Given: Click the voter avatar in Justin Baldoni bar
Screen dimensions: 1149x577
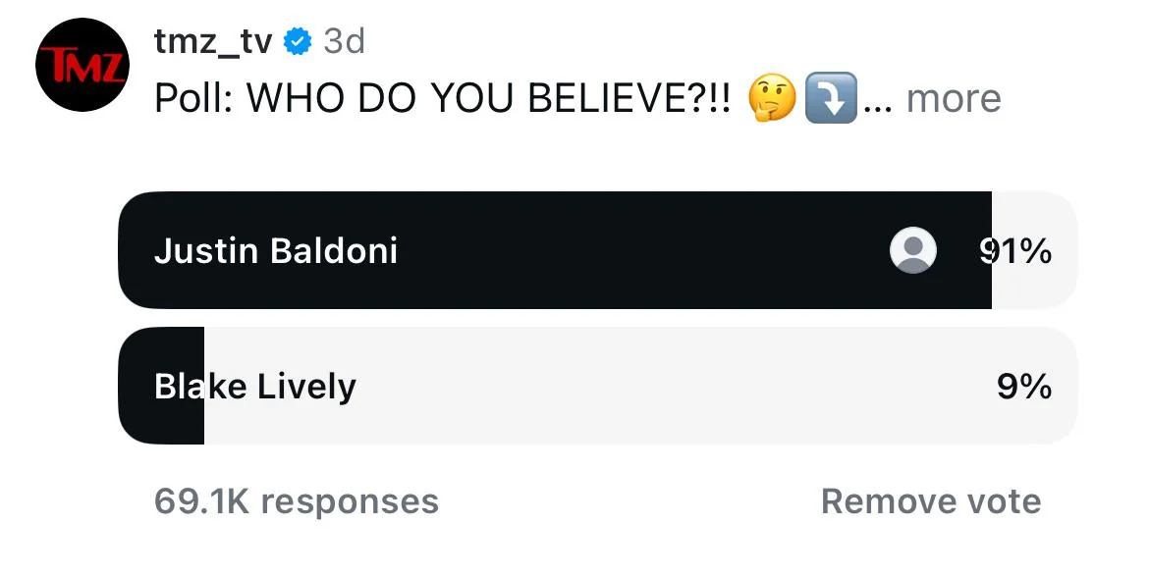Looking at the screenshot, I should (x=913, y=251).
